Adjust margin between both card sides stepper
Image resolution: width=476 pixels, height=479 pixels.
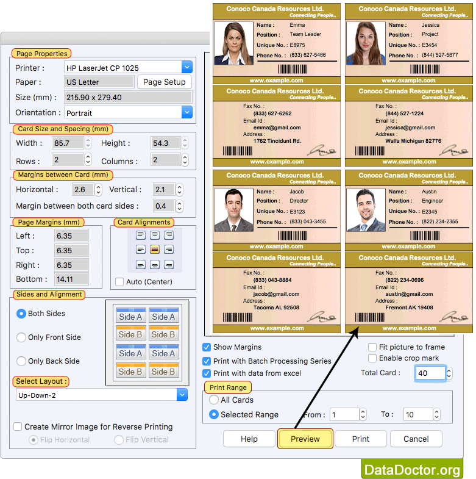179,206
